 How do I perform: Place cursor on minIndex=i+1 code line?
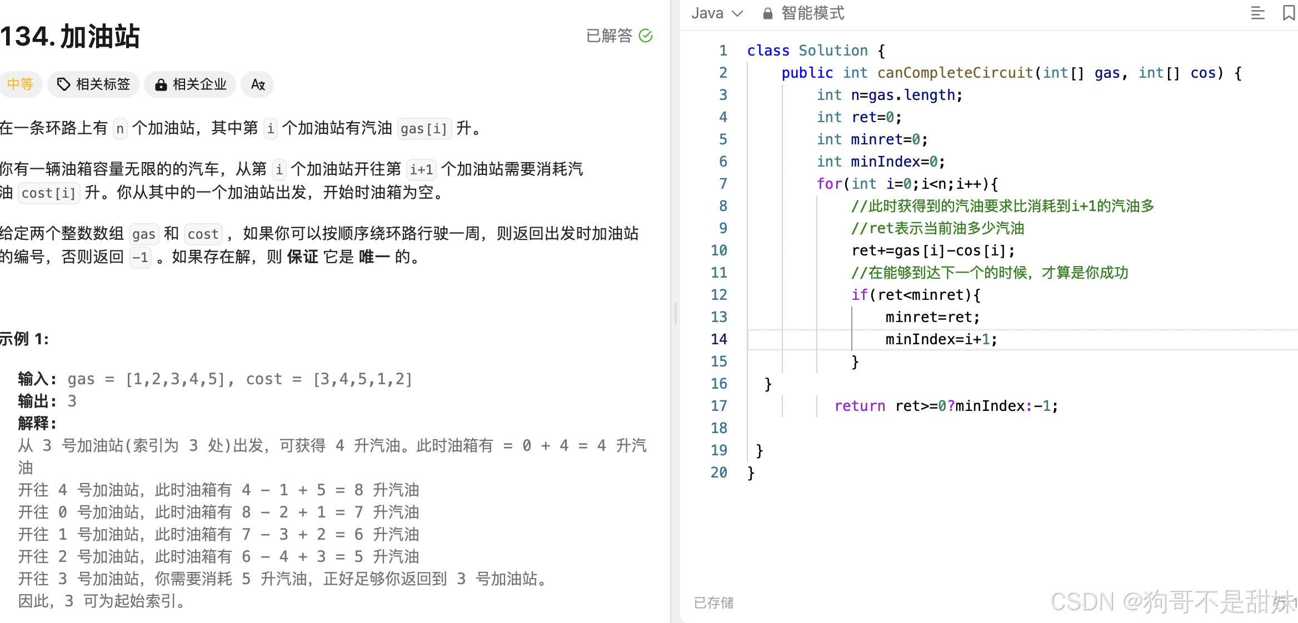point(941,339)
